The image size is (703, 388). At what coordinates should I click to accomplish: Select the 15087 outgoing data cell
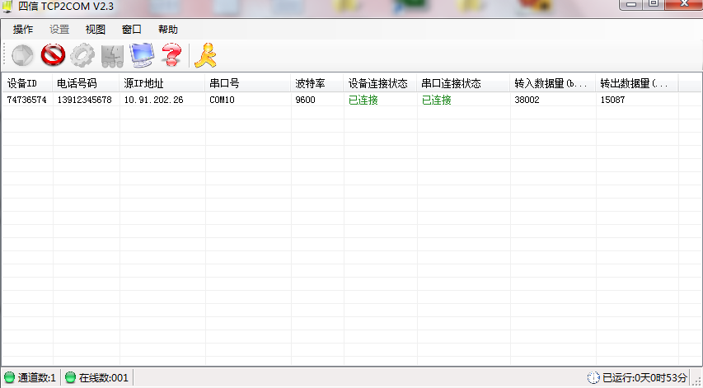pos(612,100)
